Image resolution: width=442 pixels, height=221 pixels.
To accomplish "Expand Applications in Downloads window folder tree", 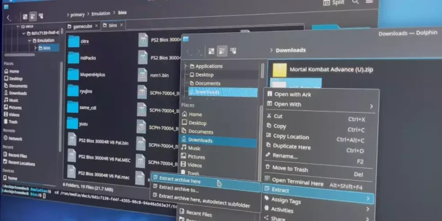I will (x=185, y=66).
